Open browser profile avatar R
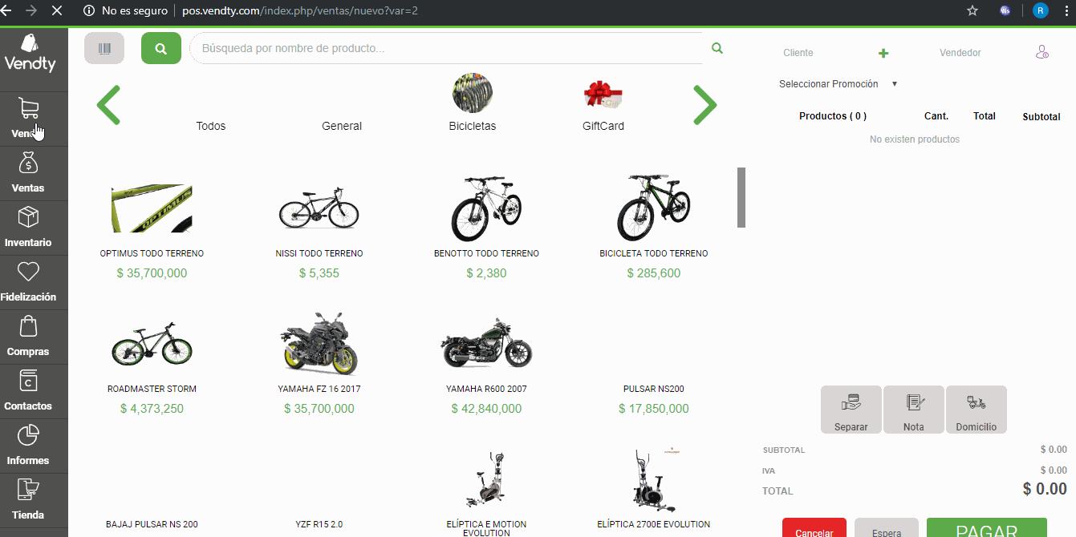The image size is (1076, 537). (x=1041, y=11)
